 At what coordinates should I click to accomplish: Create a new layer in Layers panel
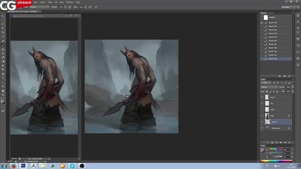pyautogui.click(x=285, y=143)
